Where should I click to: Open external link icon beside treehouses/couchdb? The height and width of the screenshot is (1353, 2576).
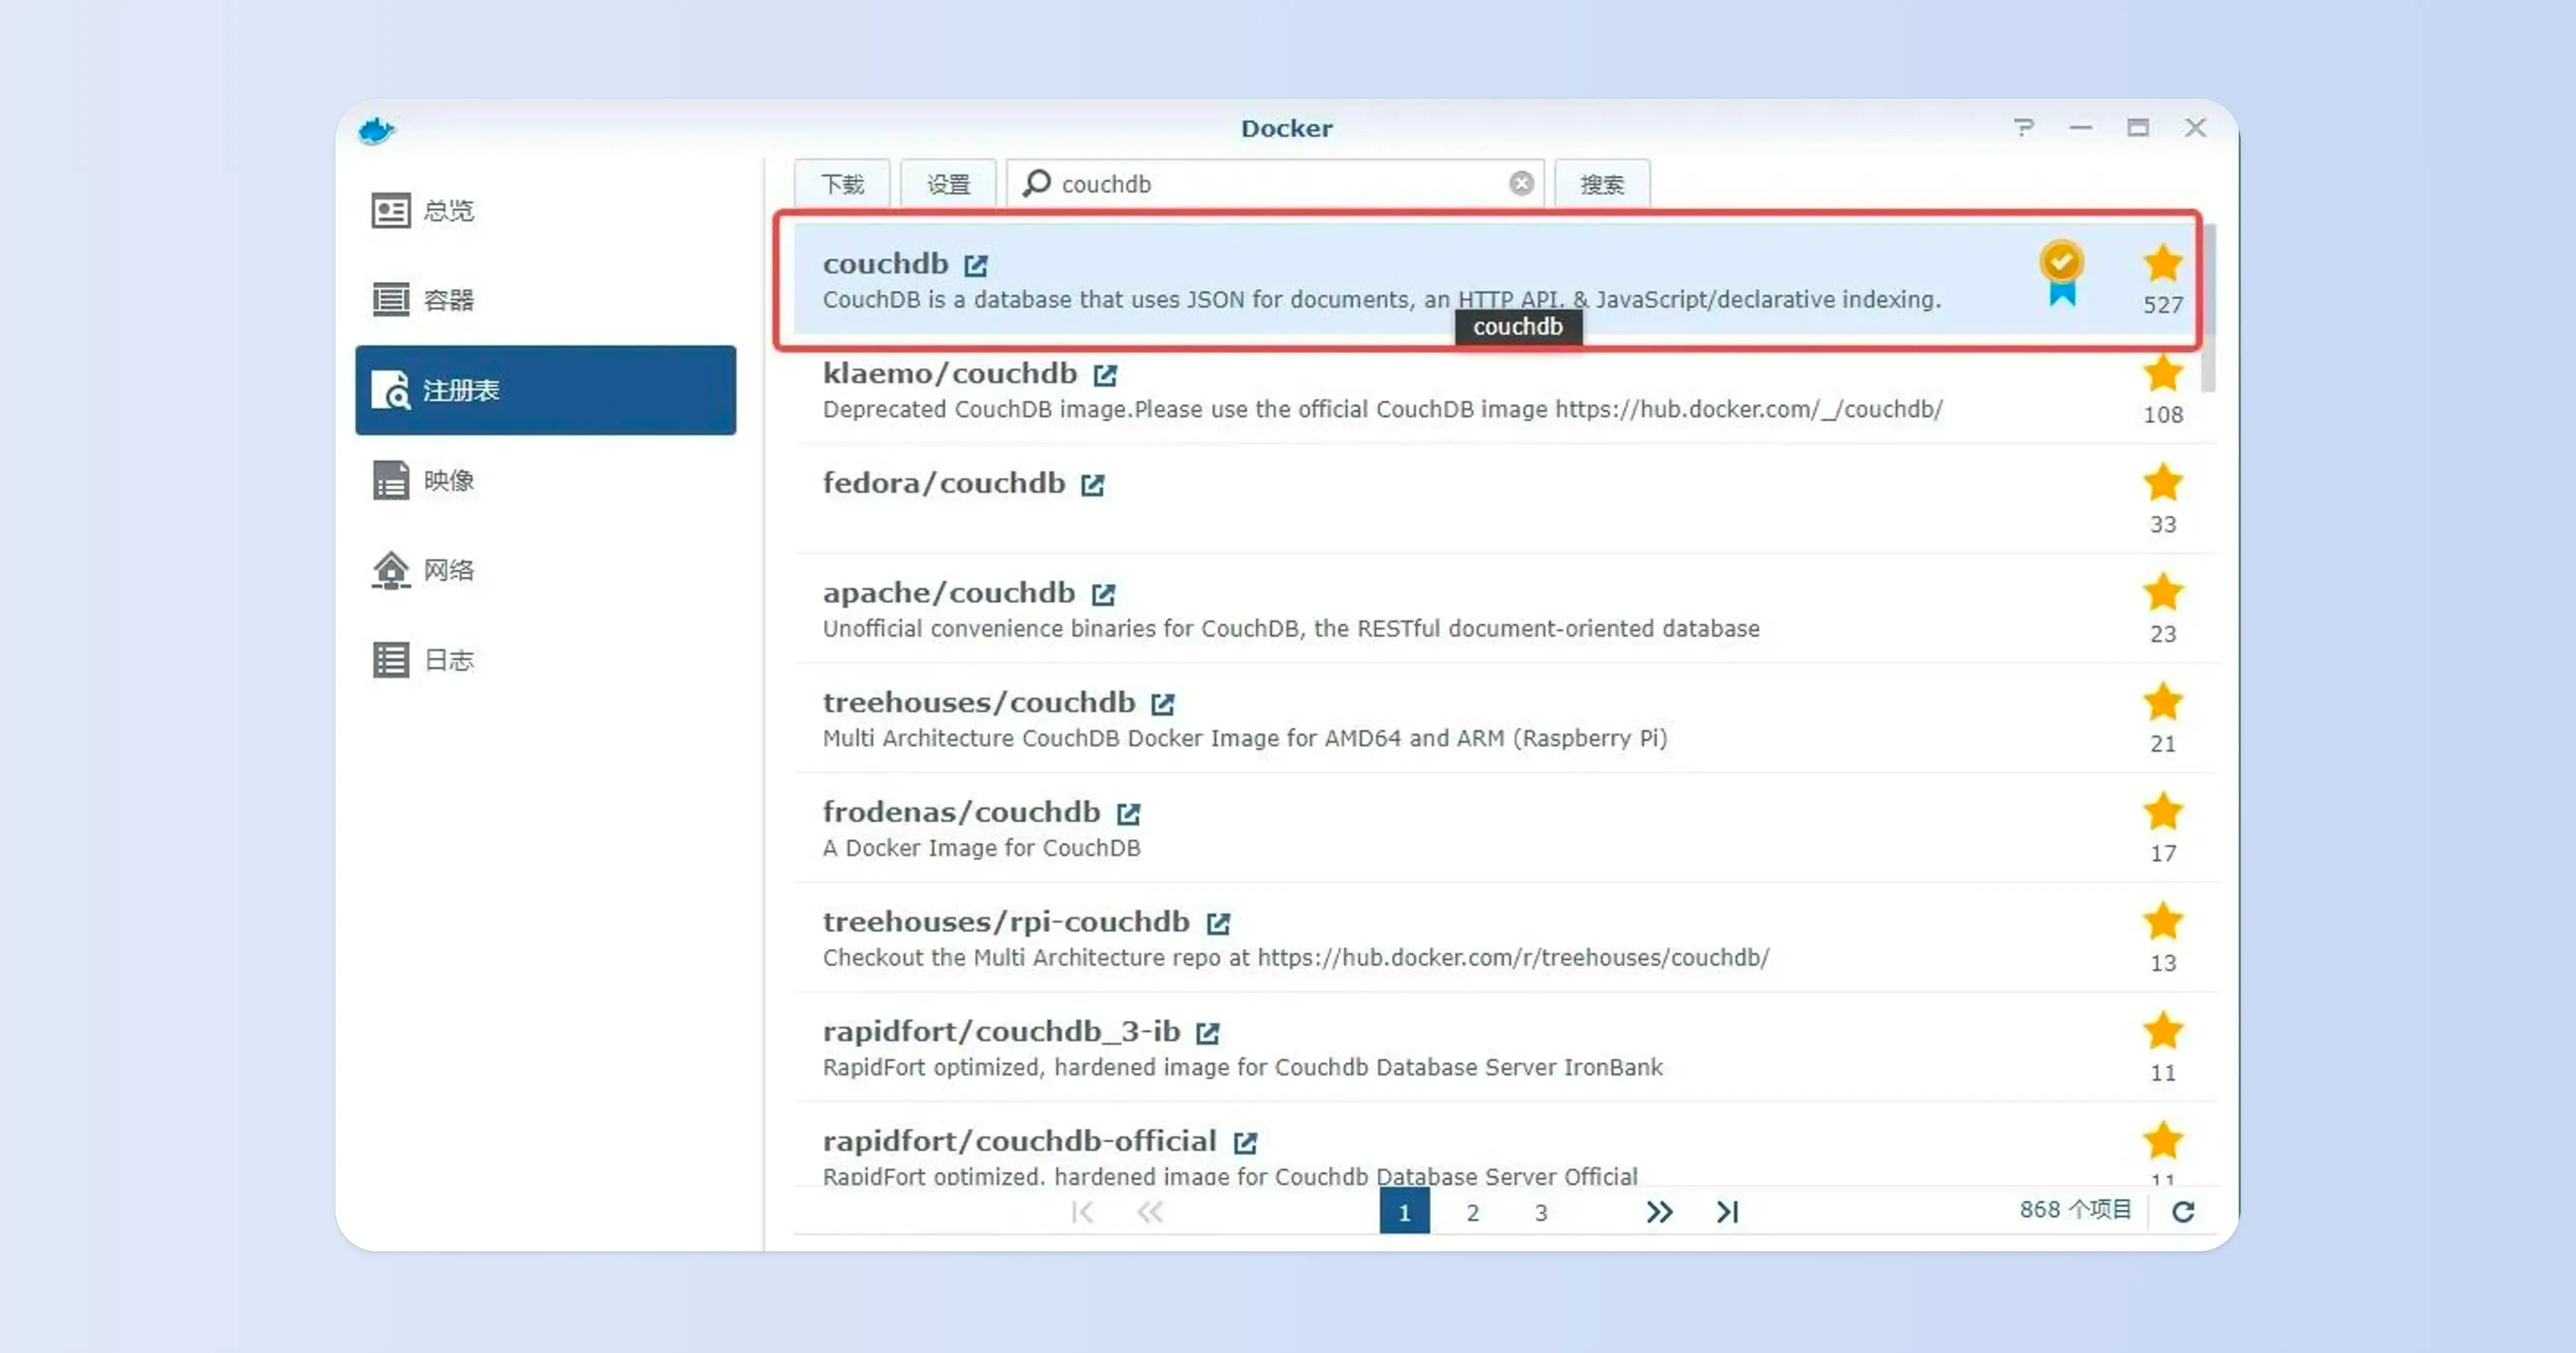pyautogui.click(x=1162, y=705)
